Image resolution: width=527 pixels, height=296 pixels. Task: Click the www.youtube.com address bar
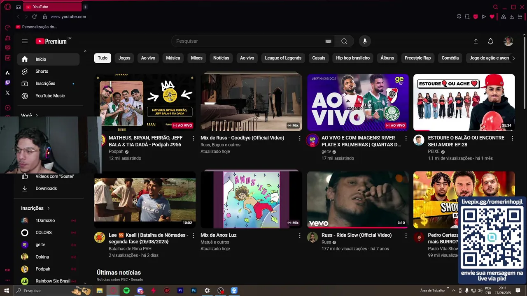click(68, 17)
